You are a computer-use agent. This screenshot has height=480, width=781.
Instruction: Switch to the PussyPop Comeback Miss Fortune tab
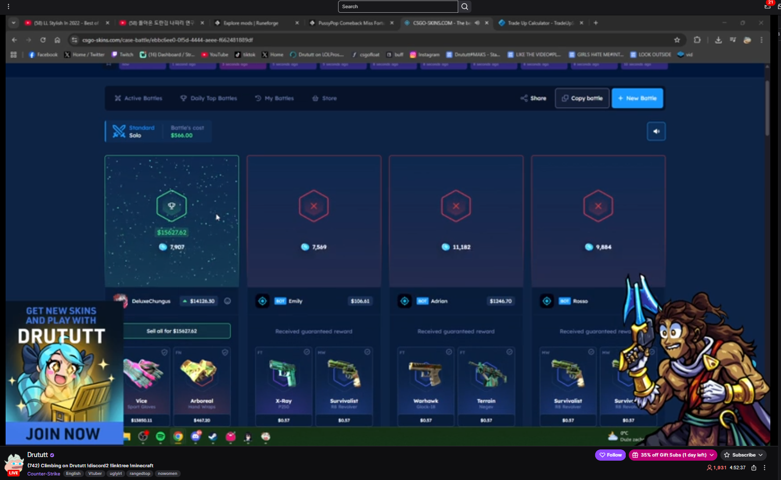click(x=351, y=23)
